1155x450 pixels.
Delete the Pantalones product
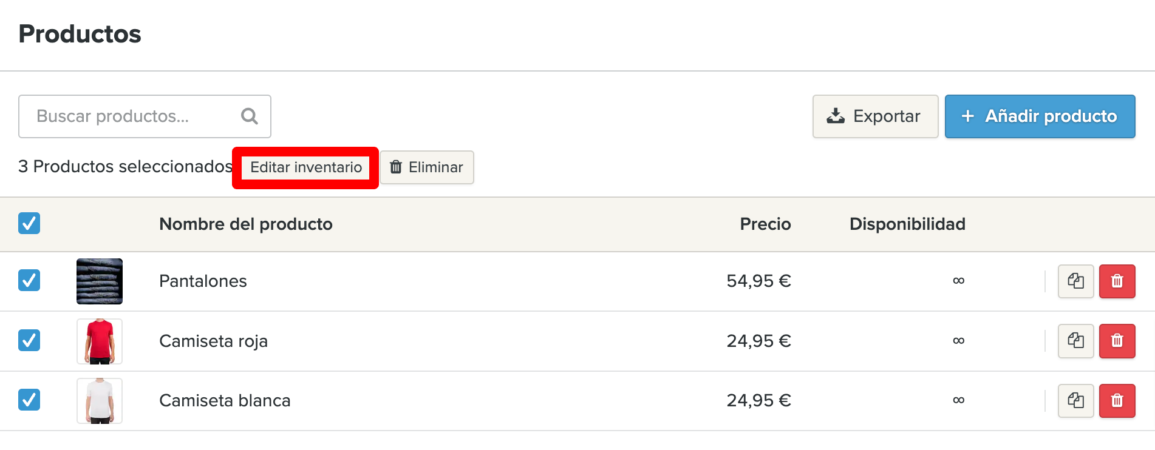click(1117, 281)
